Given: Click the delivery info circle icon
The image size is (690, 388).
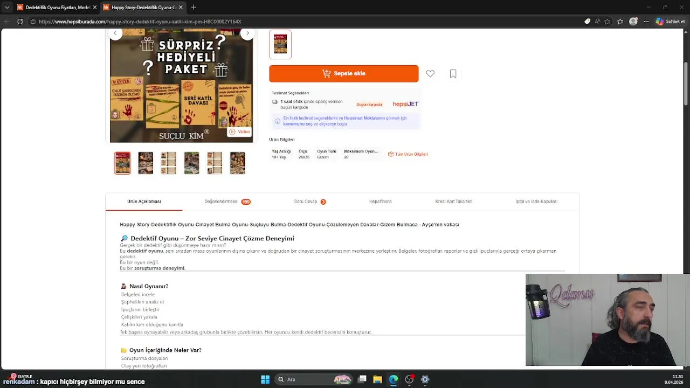Looking at the screenshot, I should pyautogui.click(x=278, y=121).
